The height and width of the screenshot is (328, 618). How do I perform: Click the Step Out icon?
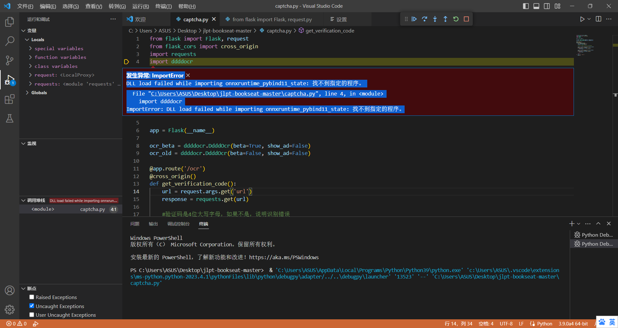point(445,19)
